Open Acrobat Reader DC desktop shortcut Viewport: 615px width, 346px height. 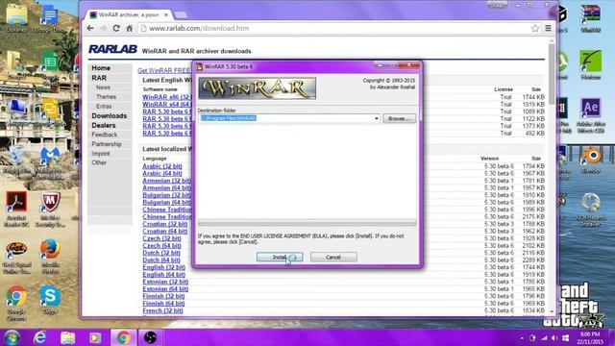pos(16,210)
